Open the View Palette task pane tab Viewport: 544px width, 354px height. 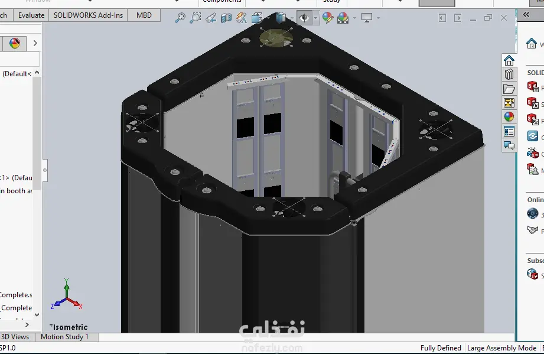(509, 103)
